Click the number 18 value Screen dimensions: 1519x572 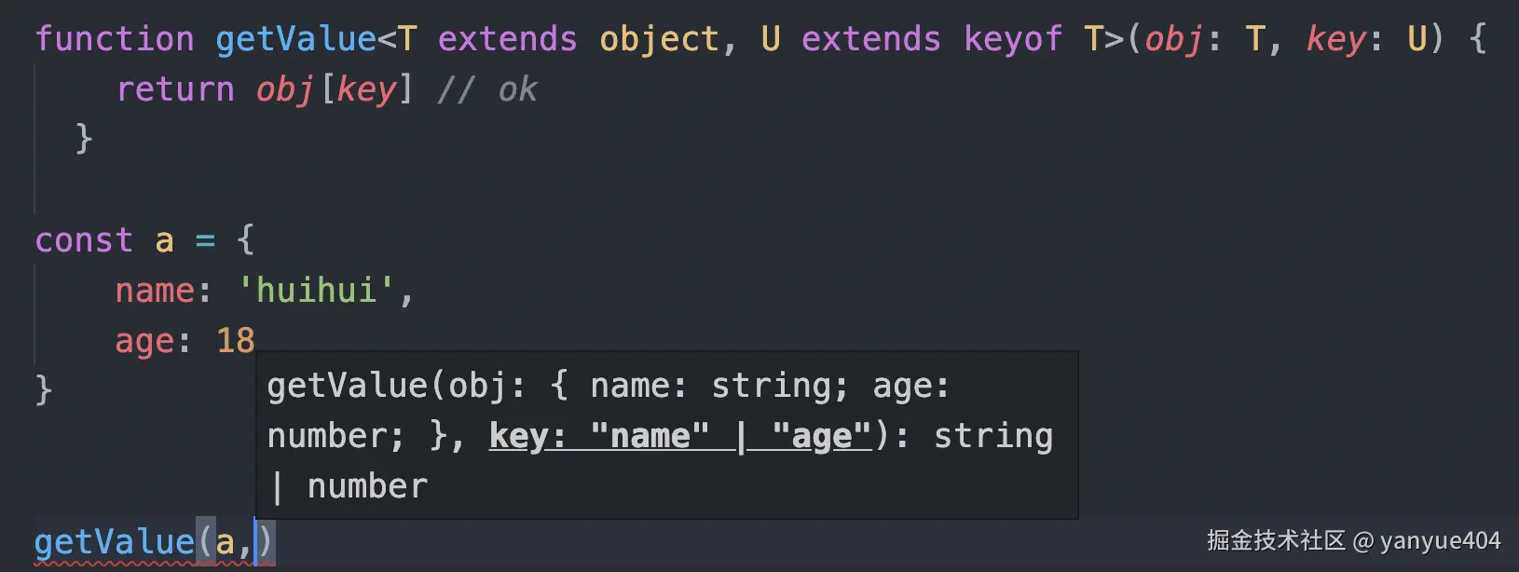(235, 341)
